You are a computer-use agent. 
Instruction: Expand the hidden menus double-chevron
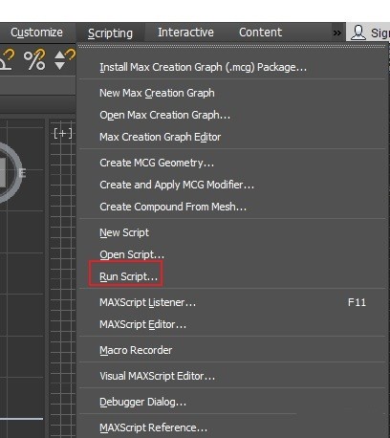[337, 33]
